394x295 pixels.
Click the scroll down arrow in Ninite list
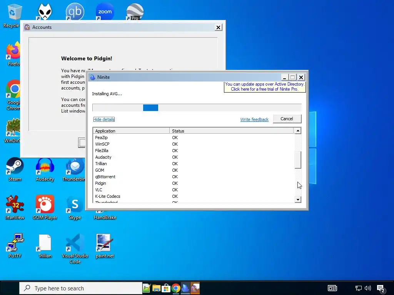click(x=298, y=200)
